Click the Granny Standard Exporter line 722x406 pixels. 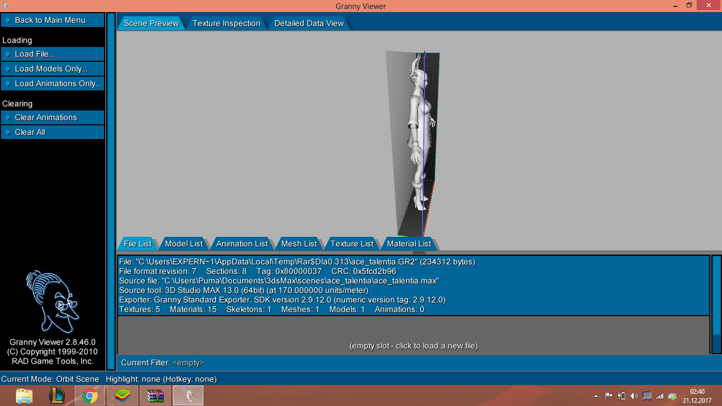[x=282, y=300]
